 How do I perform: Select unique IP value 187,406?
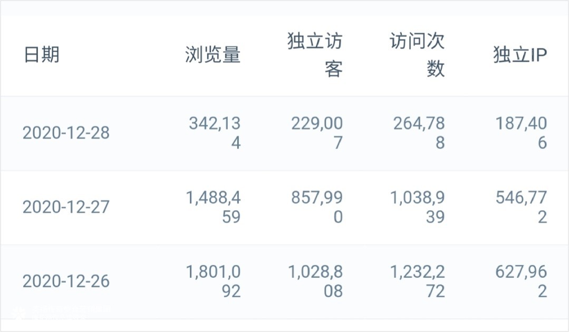[522, 133]
